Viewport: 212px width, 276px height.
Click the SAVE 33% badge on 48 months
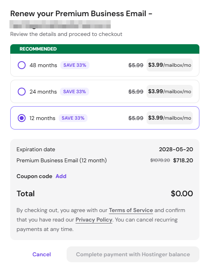coord(75,65)
